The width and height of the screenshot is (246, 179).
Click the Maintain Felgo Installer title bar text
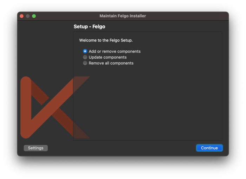pyautogui.click(x=123, y=16)
